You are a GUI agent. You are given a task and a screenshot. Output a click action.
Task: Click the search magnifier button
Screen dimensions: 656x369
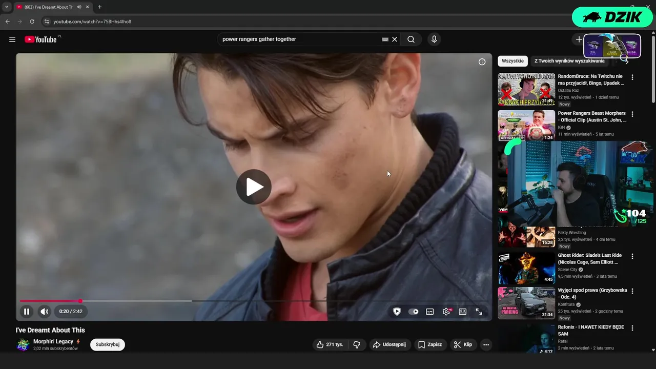pos(411,39)
